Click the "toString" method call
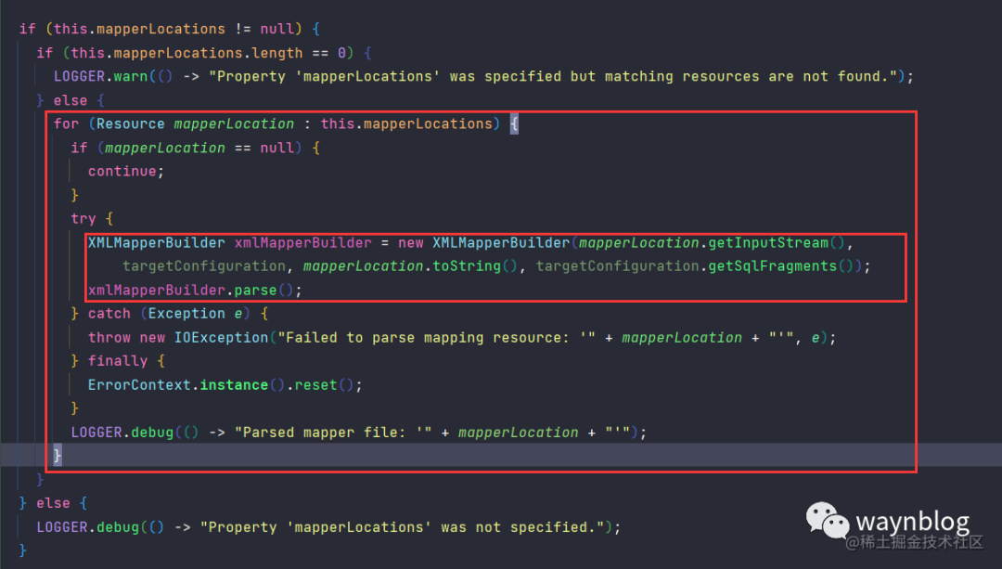 (x=467, y=266)
